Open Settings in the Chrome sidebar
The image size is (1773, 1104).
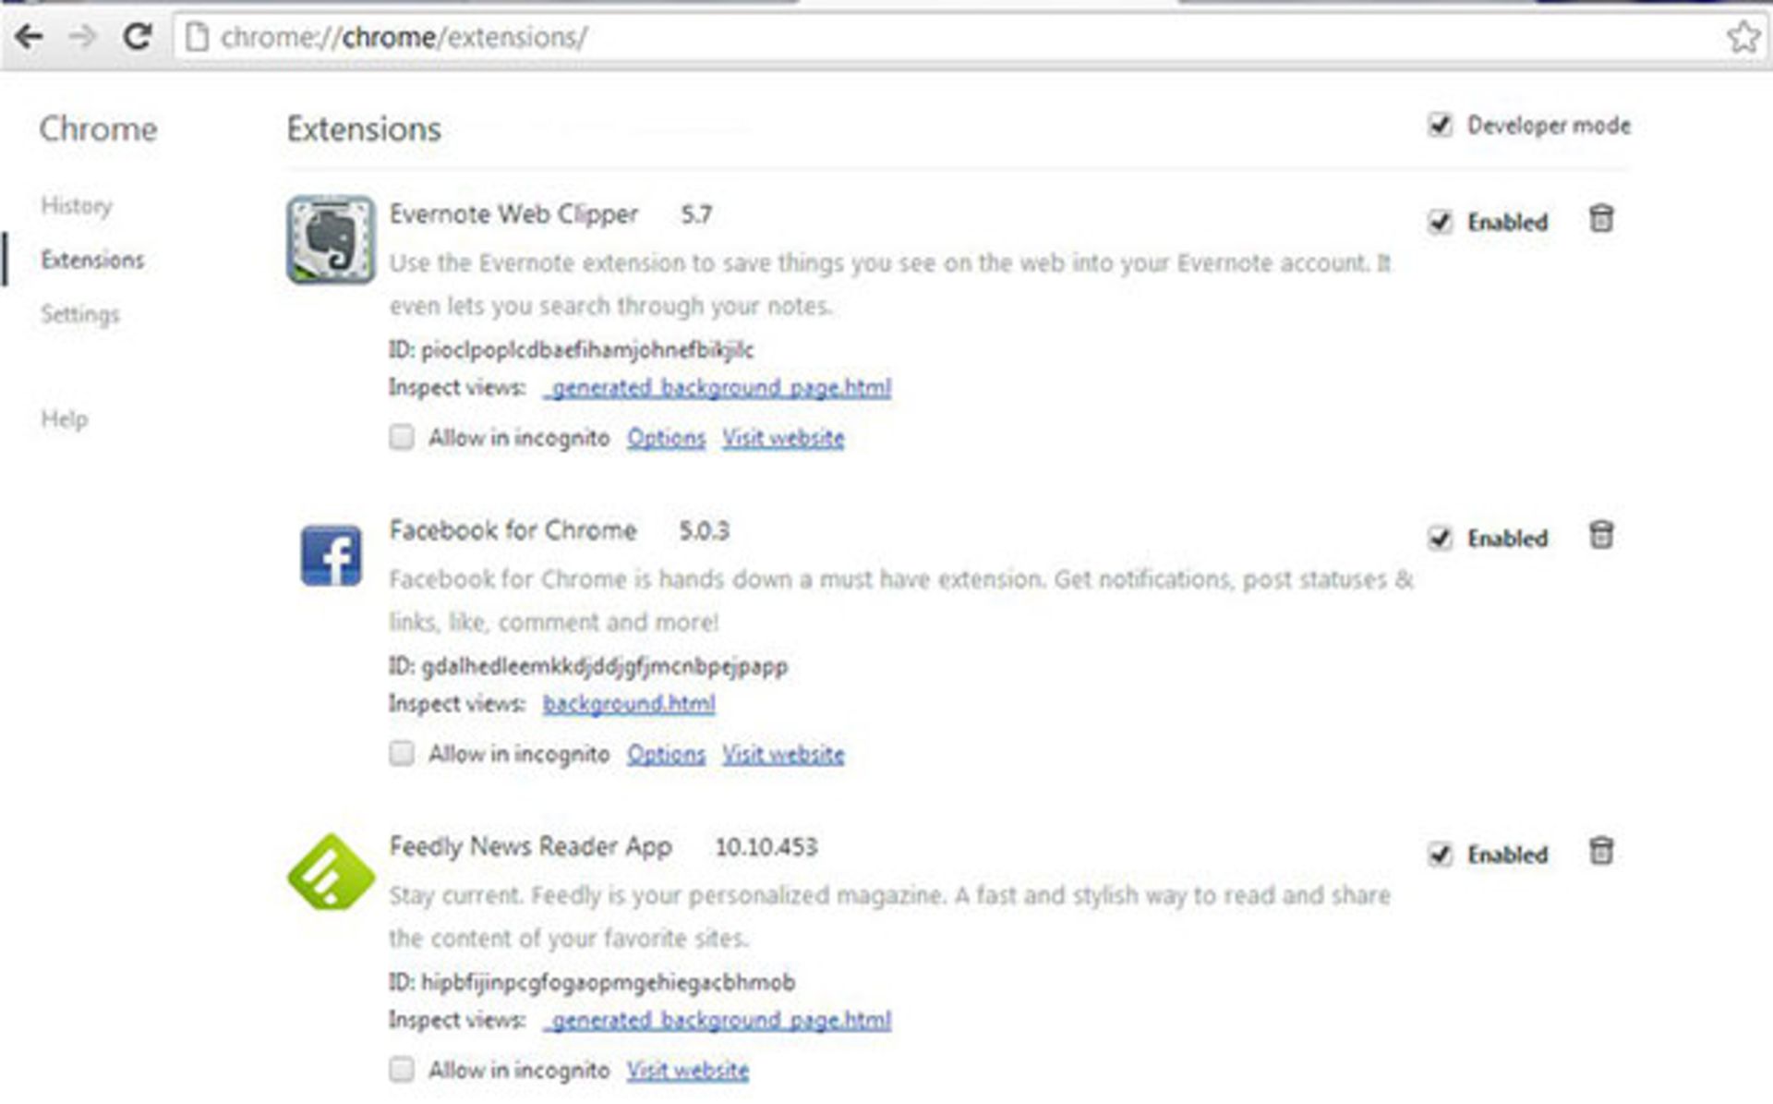tap(80, 314)
